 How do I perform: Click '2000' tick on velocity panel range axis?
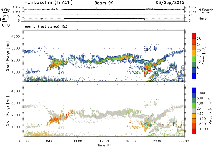point(15,115)
